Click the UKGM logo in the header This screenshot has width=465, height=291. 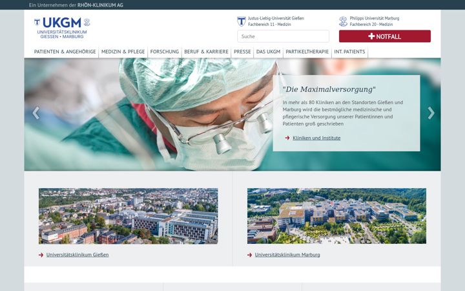pos(62,28)
